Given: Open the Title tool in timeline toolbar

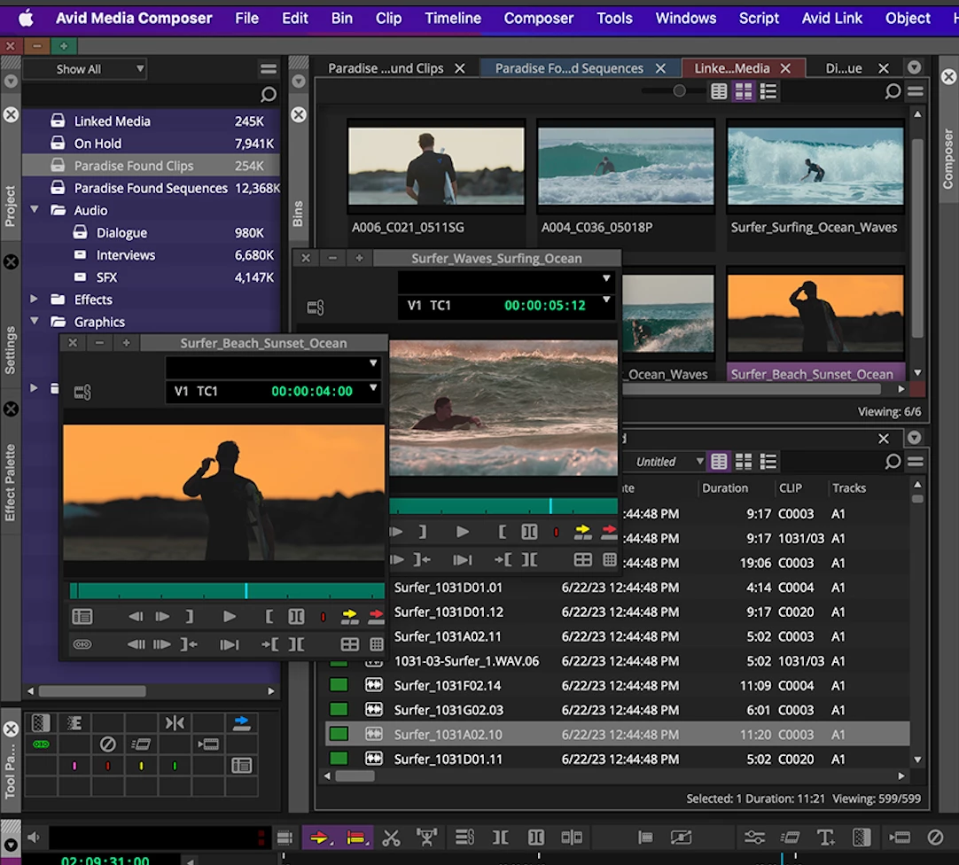Looking at the screenshot, I should (825, 838).
